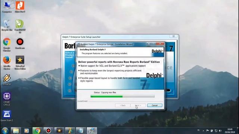Select last arrow bullet in Setup Launcher
The image size is (239, 134).
click(x=69, y=90)
